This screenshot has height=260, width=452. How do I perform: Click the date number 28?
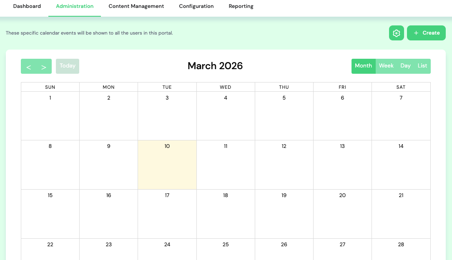(x=401, y=245)
